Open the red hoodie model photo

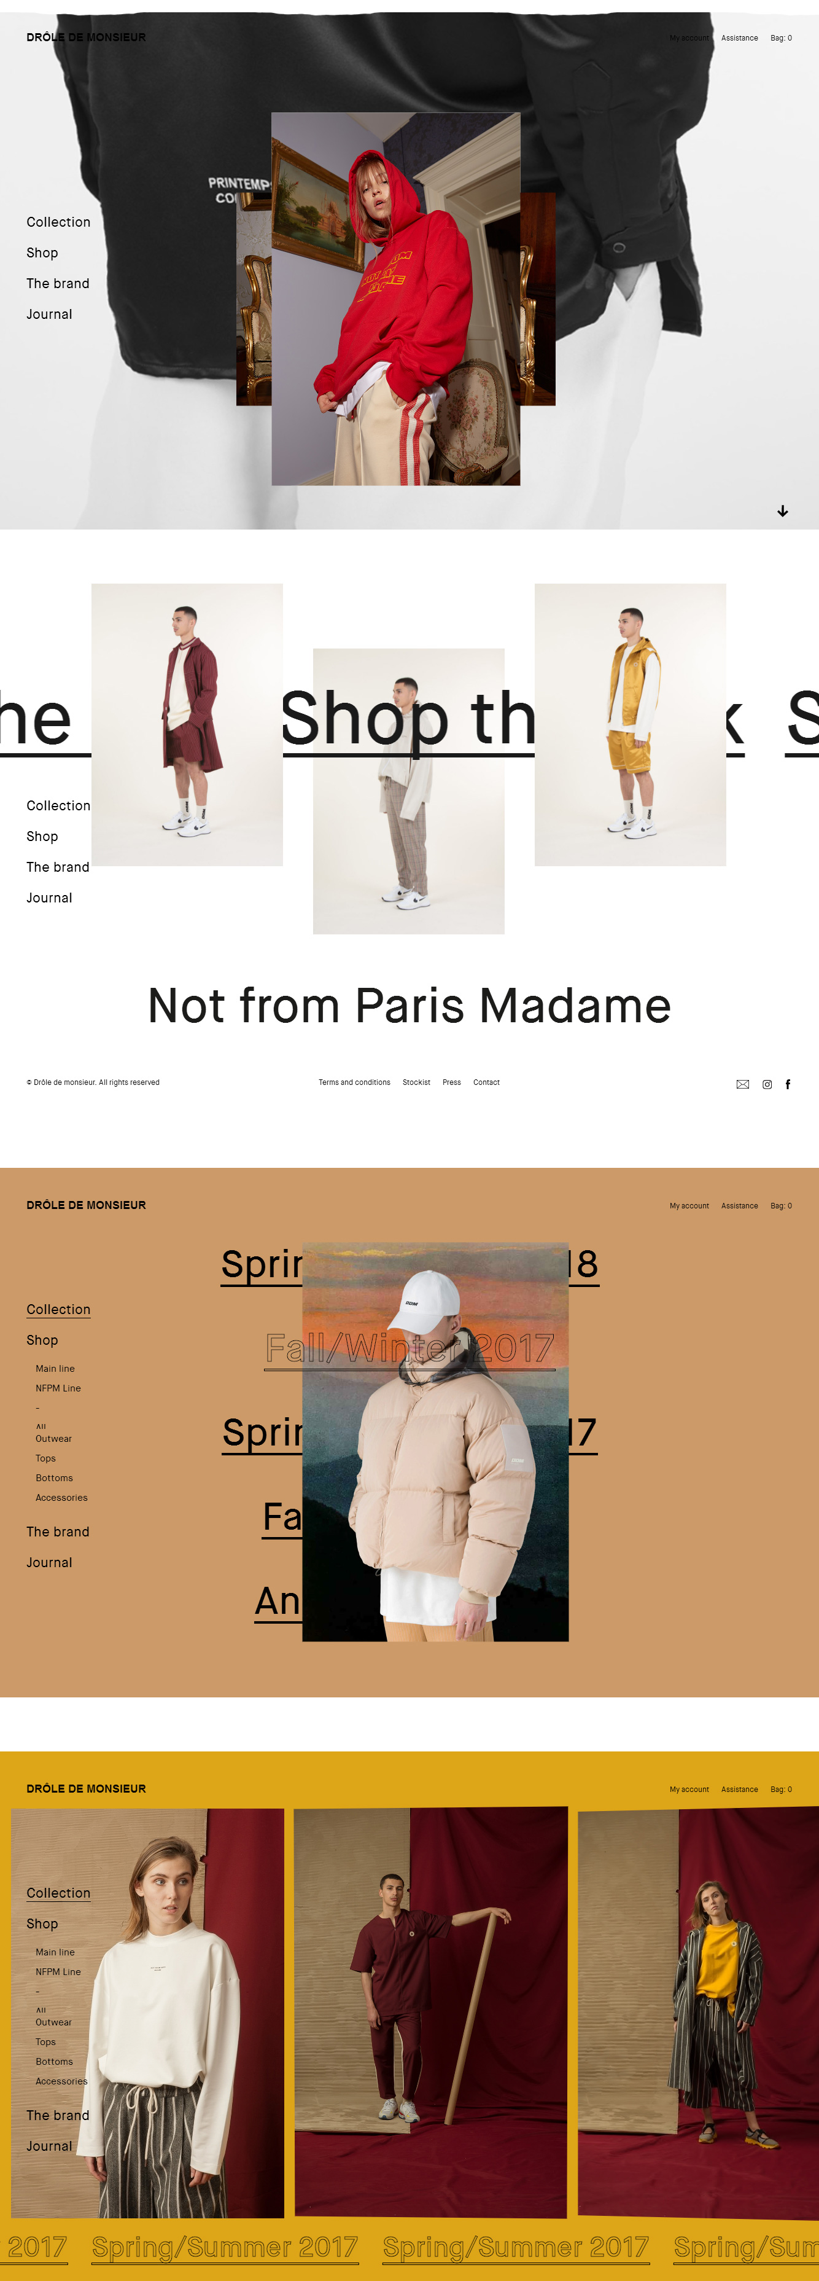pos(395,299)
